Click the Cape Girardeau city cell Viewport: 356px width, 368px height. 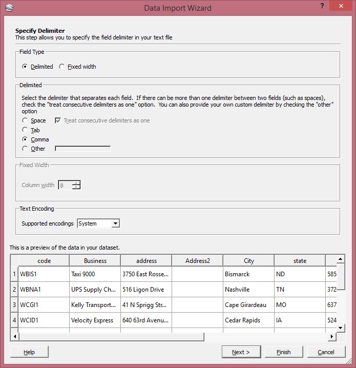tap(248, 304)
